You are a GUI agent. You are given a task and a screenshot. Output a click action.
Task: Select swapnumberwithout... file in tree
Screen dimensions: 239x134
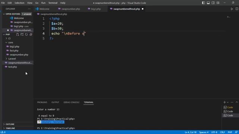pos(20,63)
